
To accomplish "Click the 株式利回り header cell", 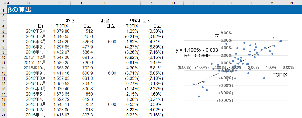I will tap(140, 21).
